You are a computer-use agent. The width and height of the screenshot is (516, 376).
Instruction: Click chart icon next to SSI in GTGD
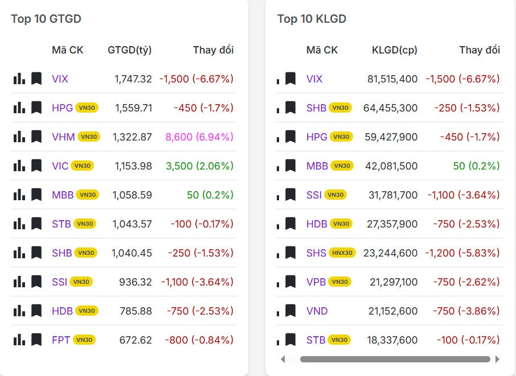[x=19, y=282]
